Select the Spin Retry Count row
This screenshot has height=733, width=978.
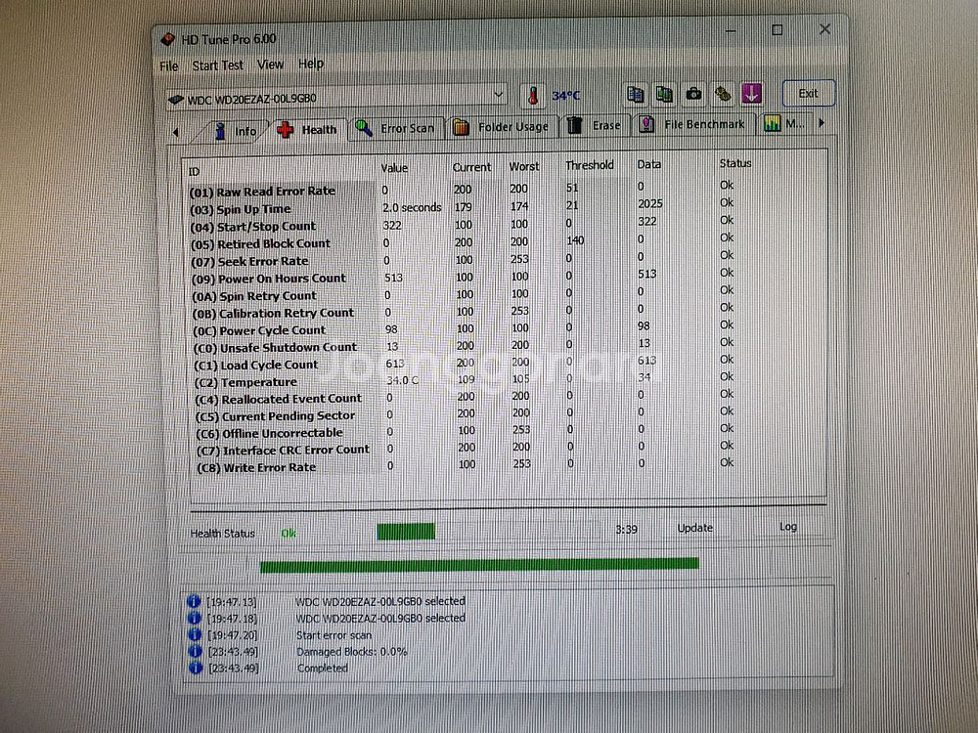(x=463, y=293)
